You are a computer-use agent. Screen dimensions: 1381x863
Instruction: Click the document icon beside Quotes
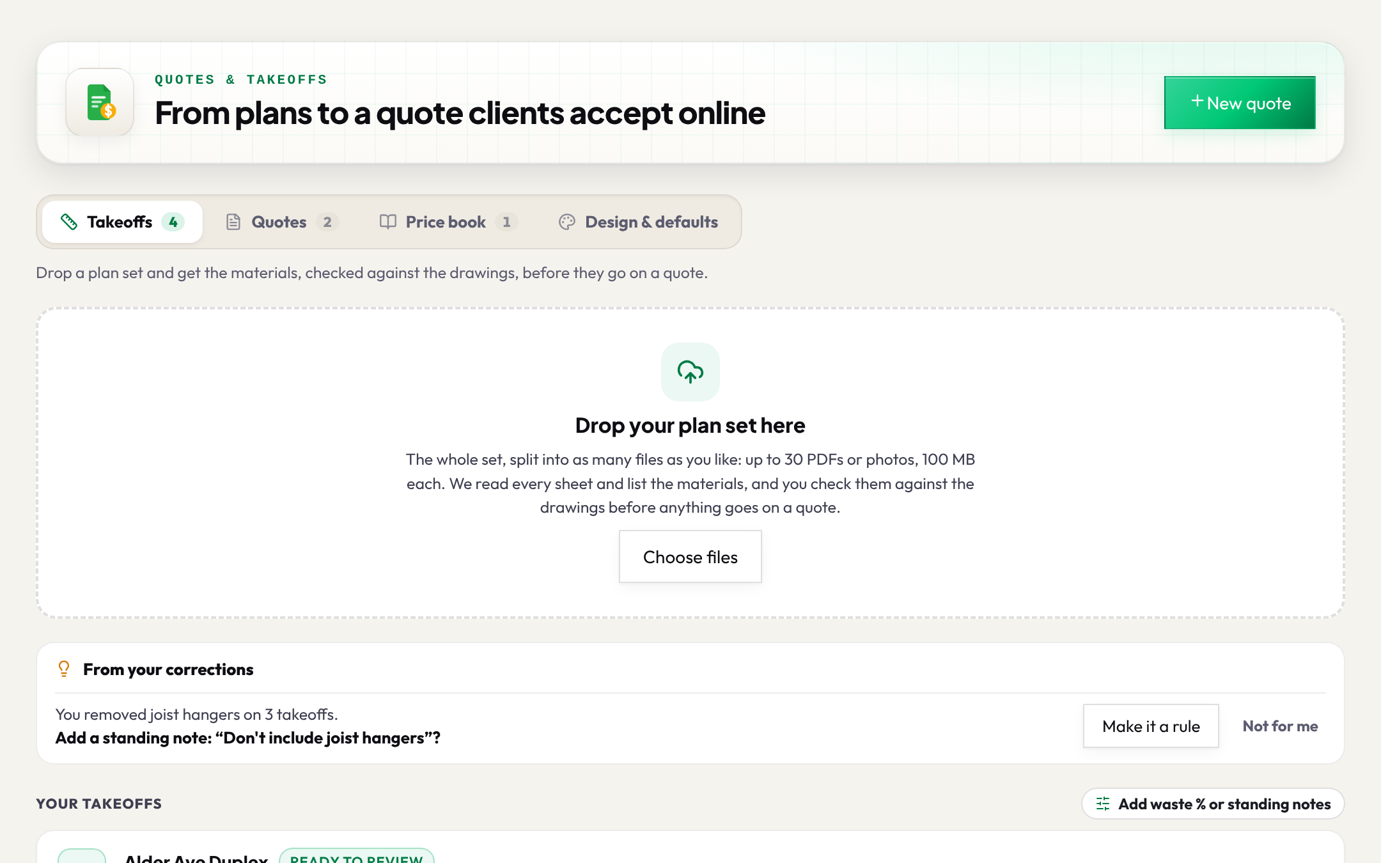tap(233, 222)
